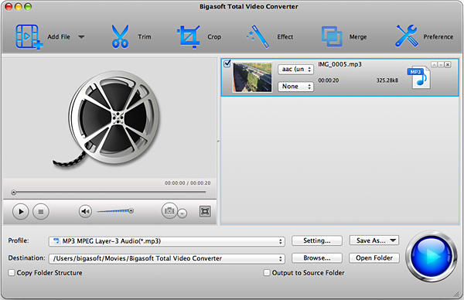Open the None subtitle dropdown
This screenshot has height=300, width=464.
coord(295,87)
